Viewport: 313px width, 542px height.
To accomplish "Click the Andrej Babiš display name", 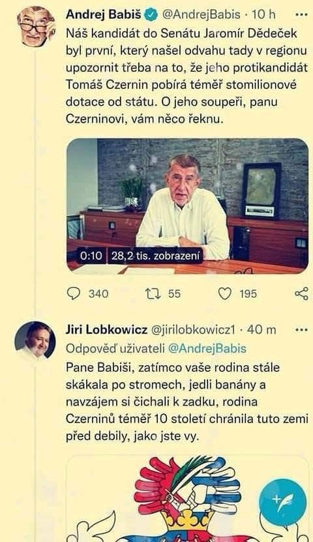I will click(104, 15).
